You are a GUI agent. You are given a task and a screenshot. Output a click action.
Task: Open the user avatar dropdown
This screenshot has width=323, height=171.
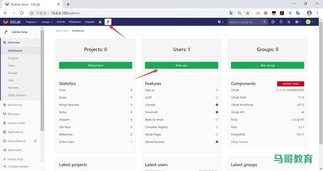click(310, 22)
